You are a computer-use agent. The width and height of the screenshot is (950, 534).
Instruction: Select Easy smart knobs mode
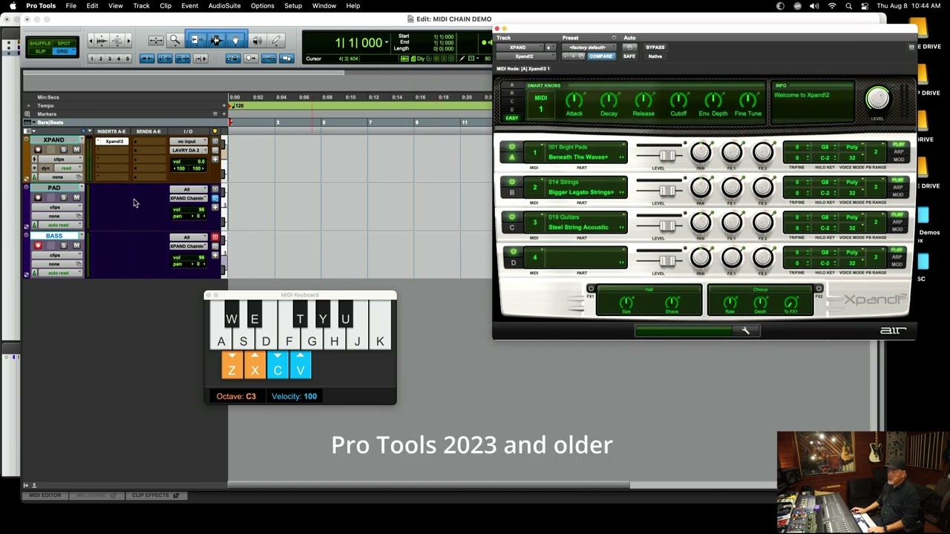(x=511, y=118)
